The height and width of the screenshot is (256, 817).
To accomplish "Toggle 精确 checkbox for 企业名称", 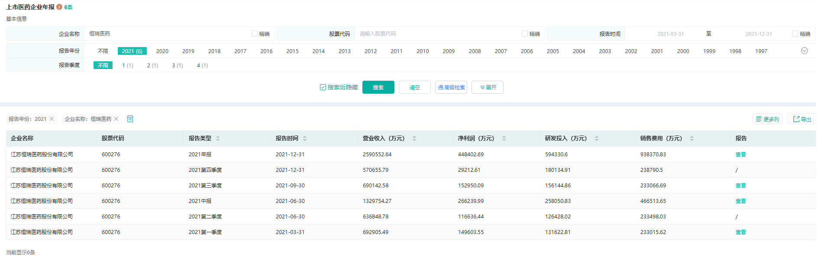I will 255,34.
